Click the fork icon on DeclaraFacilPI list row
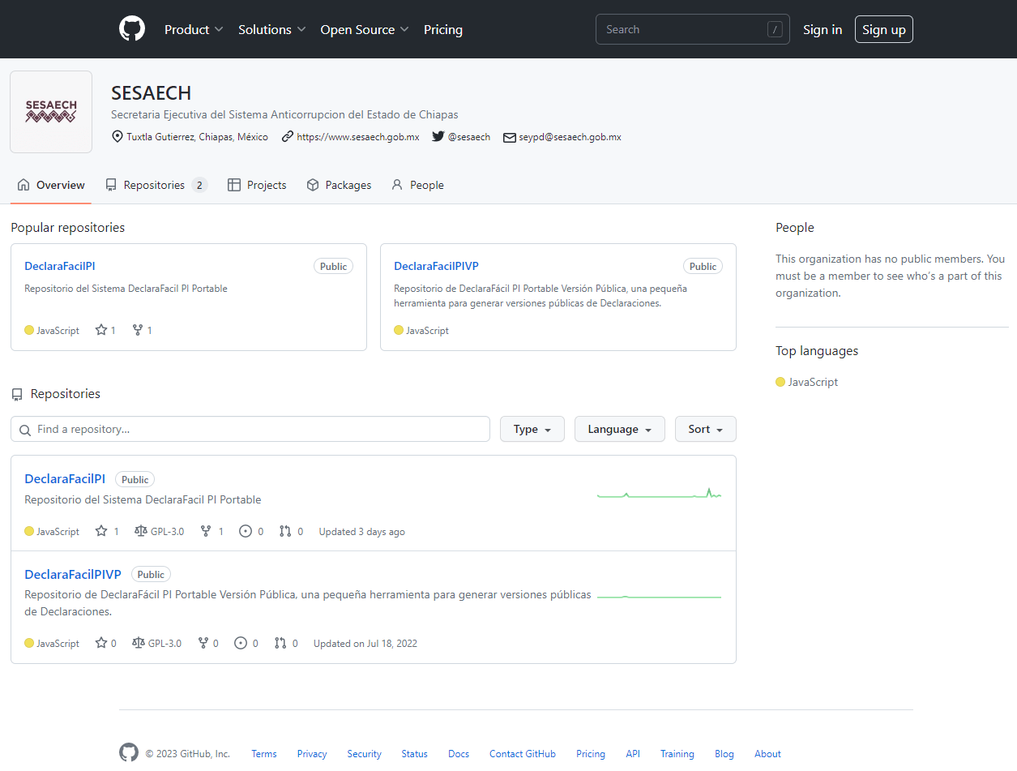Image resolution: width=1017 pixels, height=771 pixels. tap(206, 531)
